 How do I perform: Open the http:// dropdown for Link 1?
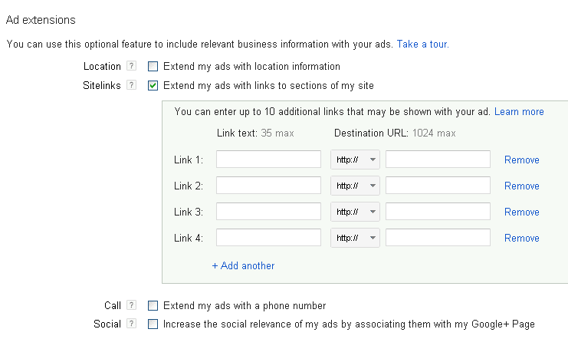point(355,160)
